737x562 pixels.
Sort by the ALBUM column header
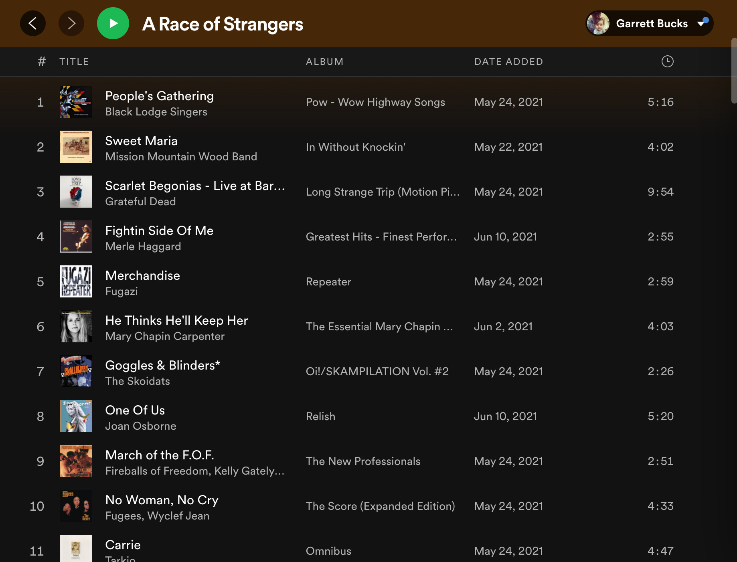(324, 62)
